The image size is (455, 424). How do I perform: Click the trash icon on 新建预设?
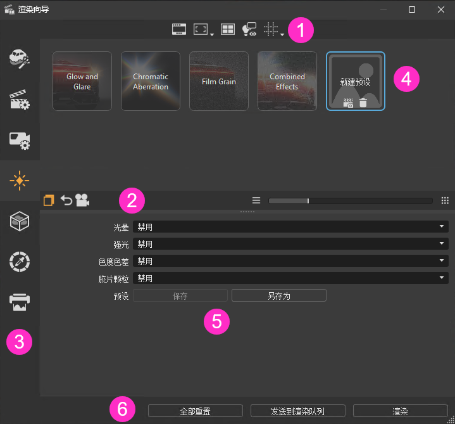click(363, 103)
